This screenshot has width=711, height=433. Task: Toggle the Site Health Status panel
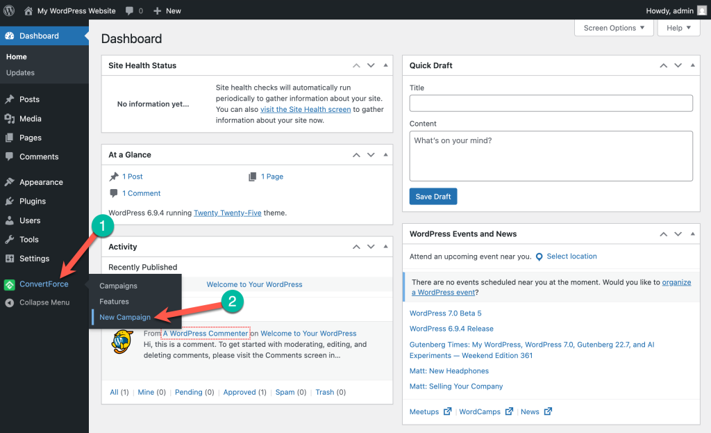pos(386,65)
